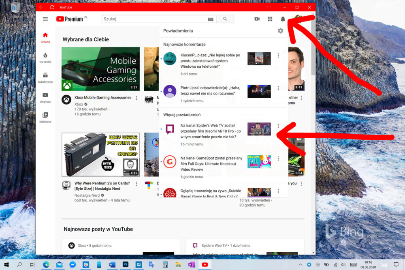Open the hamburger guide menu
405x270 pixels.
pyautogui.click(x=45, y=19)
